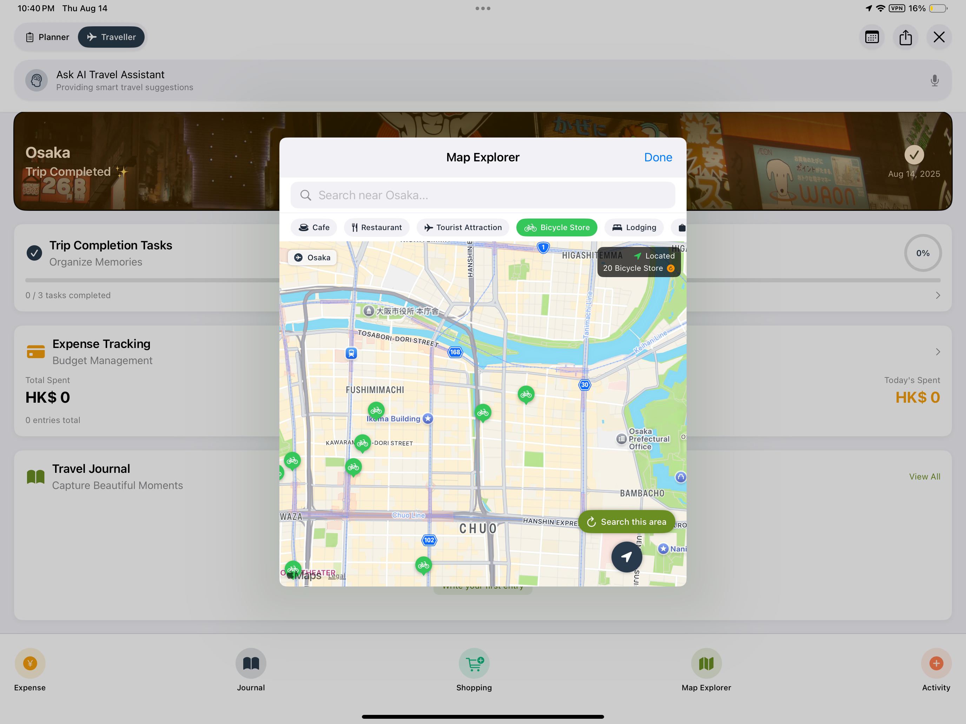Tap the refresh icon beside 20 Bicycle Store
The width and height of the screenshot is (966, 724).
click(x=670, y=268)
